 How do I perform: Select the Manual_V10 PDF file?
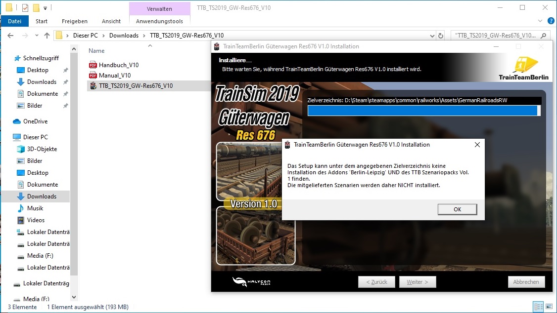115,75
